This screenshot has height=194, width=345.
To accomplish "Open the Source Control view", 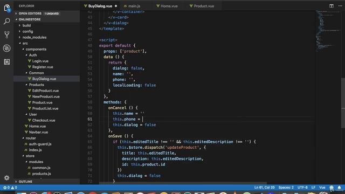I will [7, 34].
